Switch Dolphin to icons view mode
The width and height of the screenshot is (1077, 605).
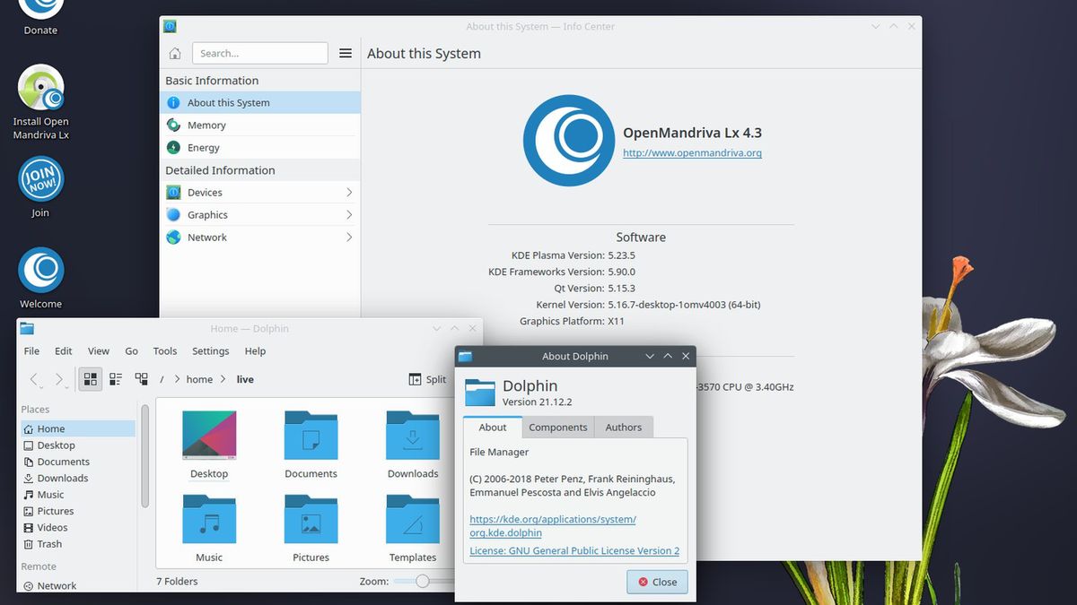coord(90,379)
